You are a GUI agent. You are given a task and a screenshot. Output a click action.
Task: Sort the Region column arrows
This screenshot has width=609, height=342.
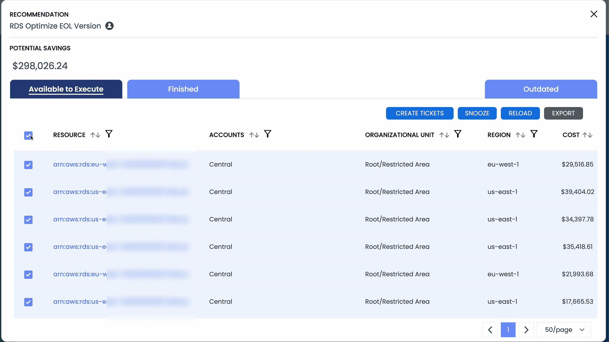coord(520,135)
